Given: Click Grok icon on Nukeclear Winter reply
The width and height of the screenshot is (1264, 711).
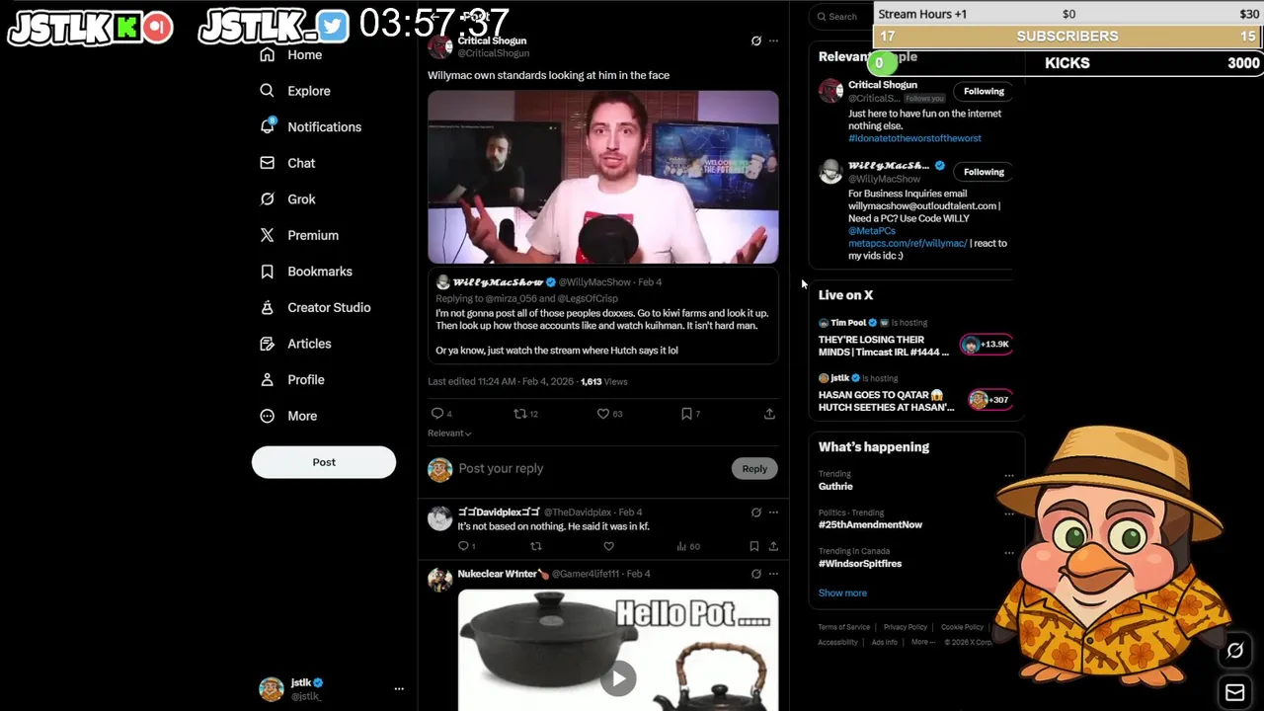Looking at the screenshot, I should coord(756,574).
